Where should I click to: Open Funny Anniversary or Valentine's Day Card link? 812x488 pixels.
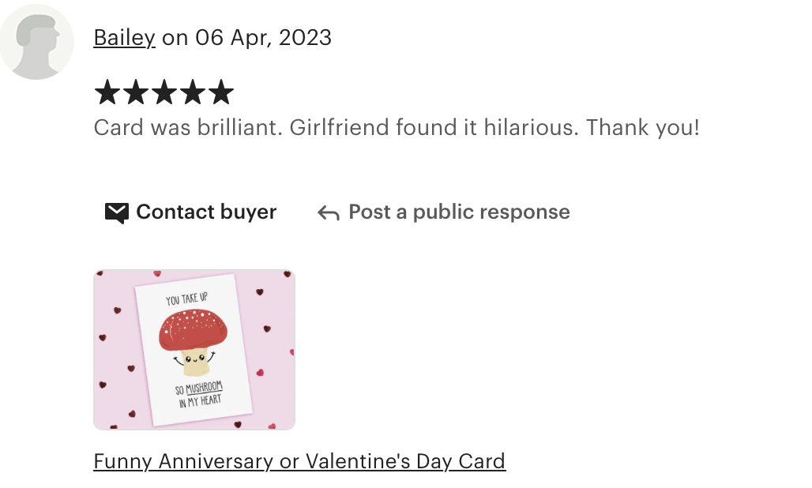pos(299,461)
